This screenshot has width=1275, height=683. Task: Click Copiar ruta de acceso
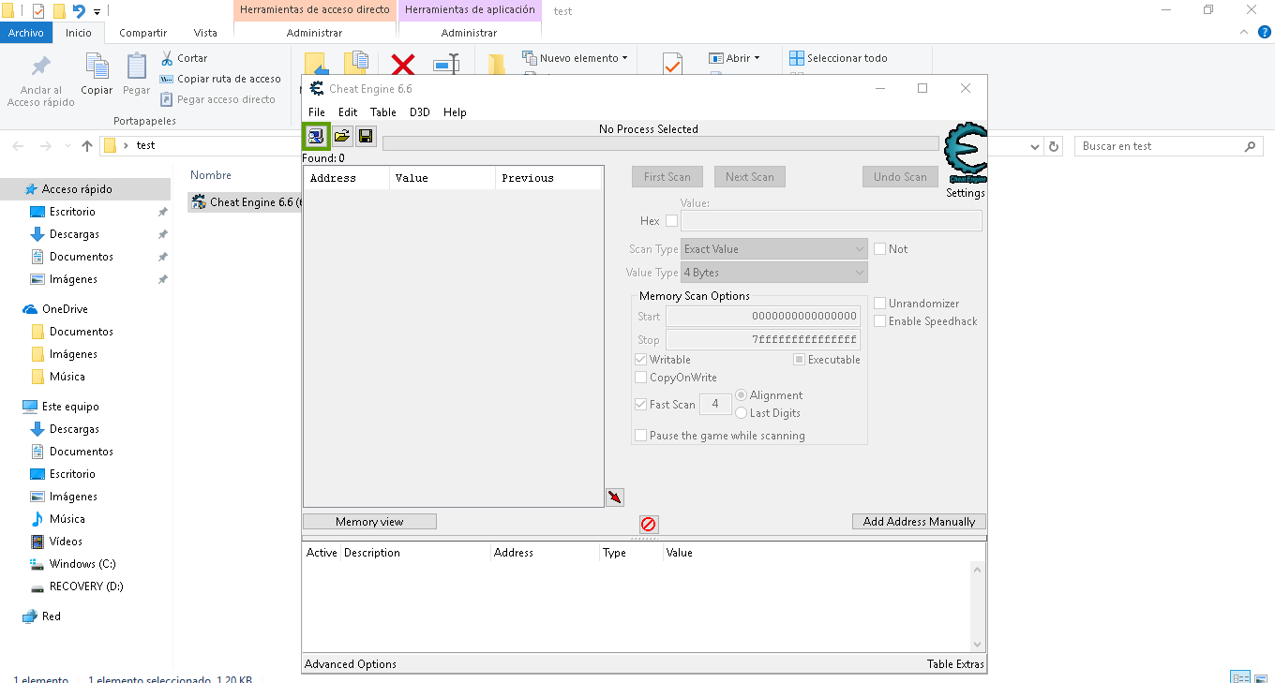220,79
